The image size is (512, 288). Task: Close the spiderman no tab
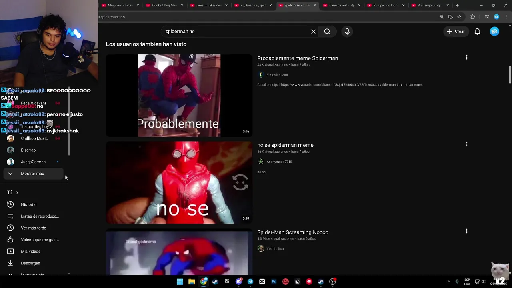click(315, 5)
